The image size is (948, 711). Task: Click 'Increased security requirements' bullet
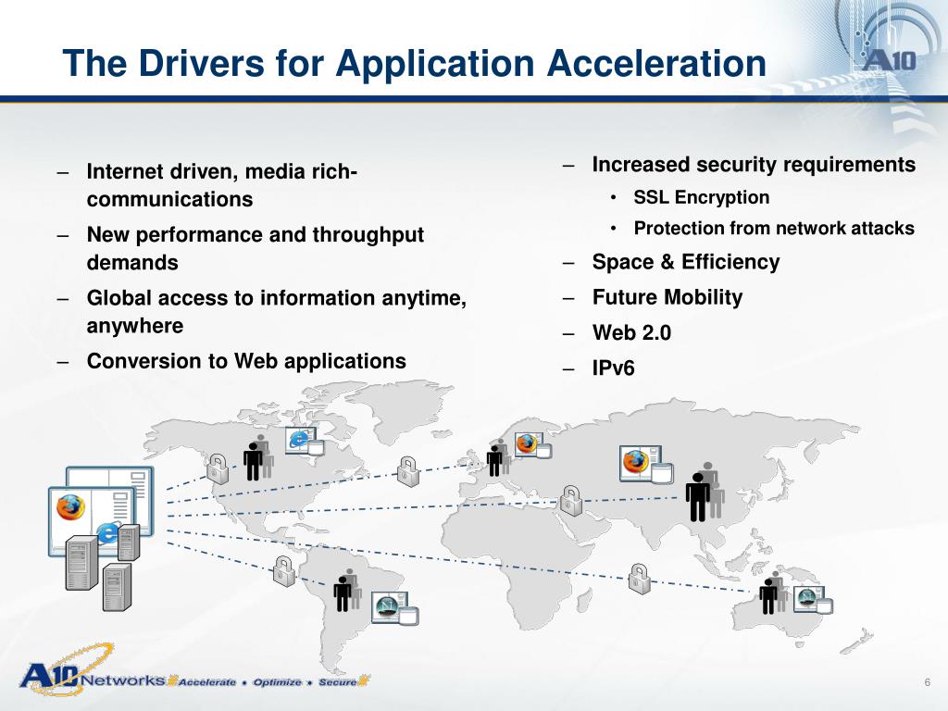pos(754,165)
